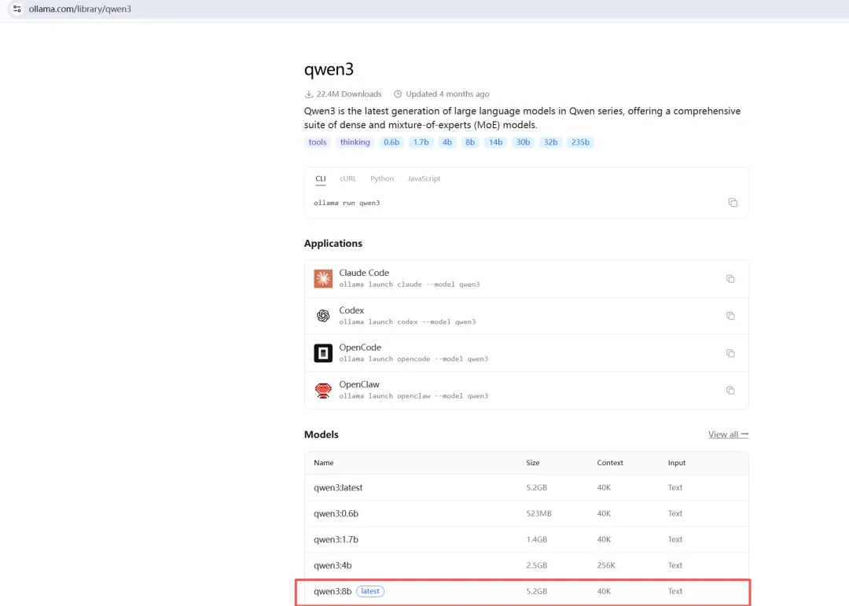Click the opencode --model qwen3 launch command text
The width and height of the screenshot is (849, 606).
413,359
